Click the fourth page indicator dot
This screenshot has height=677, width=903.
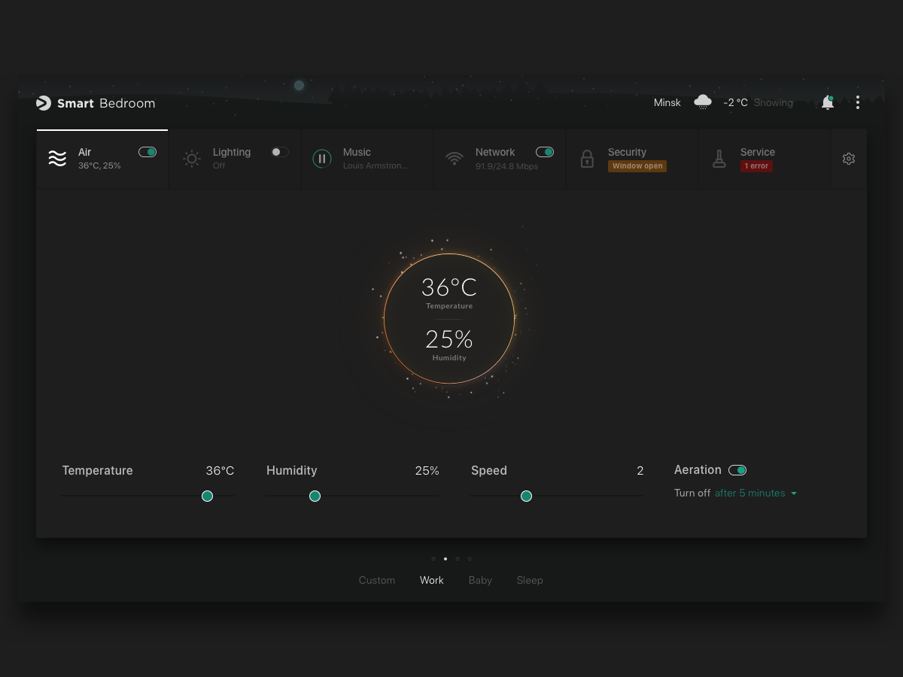click(470, 559)
